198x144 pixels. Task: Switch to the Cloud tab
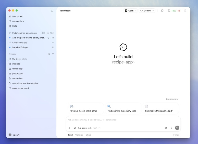[x=88, y=135]
